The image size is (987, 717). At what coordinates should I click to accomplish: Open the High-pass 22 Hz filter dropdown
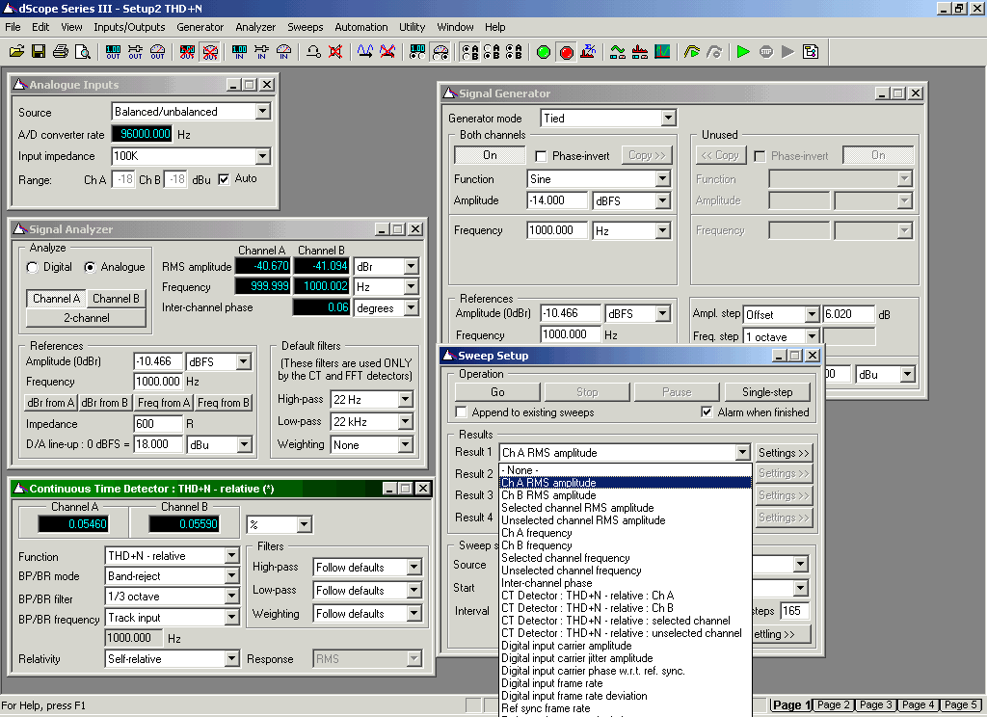pos(406,400)
